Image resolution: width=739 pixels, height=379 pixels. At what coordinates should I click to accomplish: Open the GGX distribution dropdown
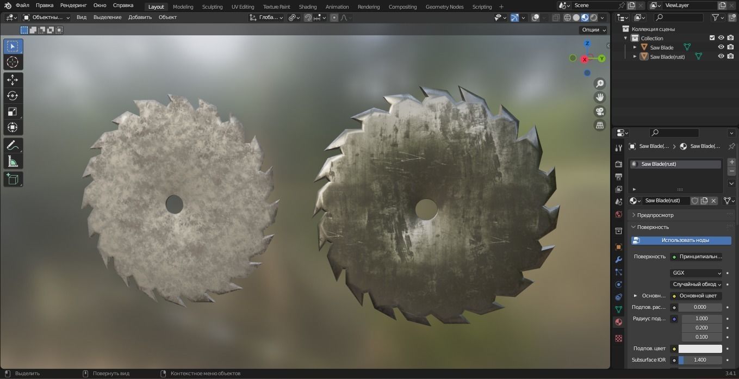696,273
